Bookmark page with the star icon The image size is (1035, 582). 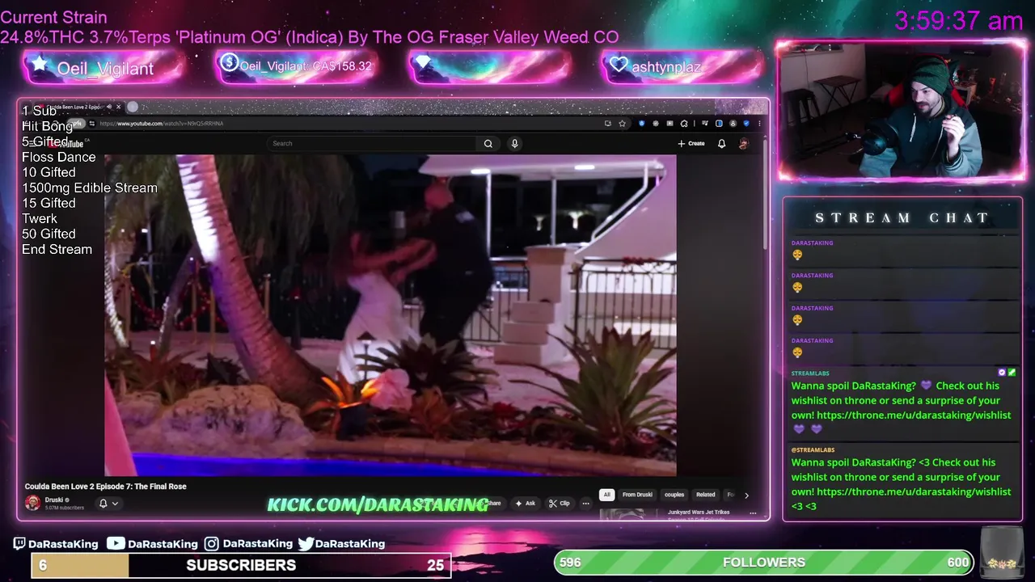622,124
